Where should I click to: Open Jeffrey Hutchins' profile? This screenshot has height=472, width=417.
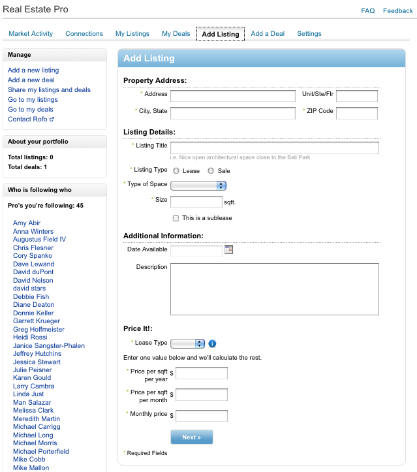click(37, 353)
